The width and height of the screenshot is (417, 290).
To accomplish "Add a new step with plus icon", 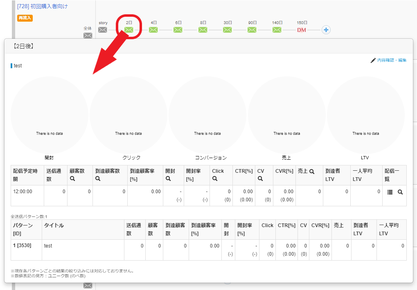I will (326, 30).
